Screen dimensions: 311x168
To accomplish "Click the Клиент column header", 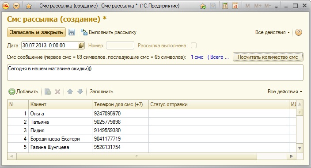I will tap(60, 104).
